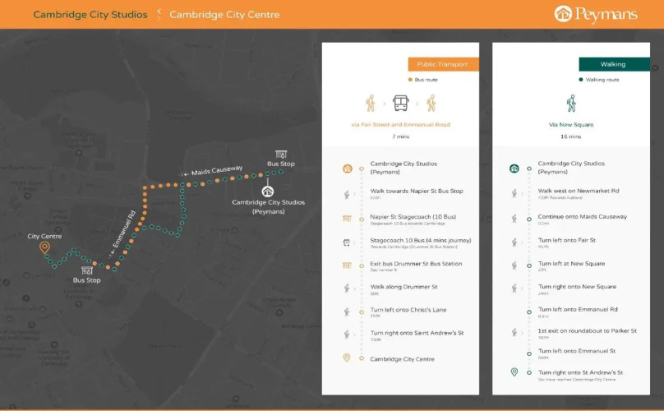Switch to the Walking tab
The height and width of the screenshot is (411, 664).
(613, 63)
